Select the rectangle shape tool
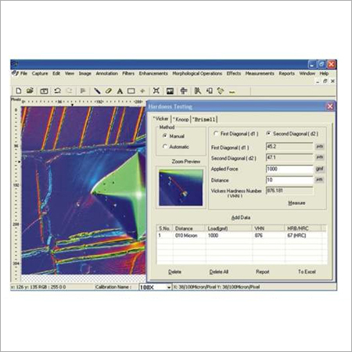The image size is (352, 352). 131,91
